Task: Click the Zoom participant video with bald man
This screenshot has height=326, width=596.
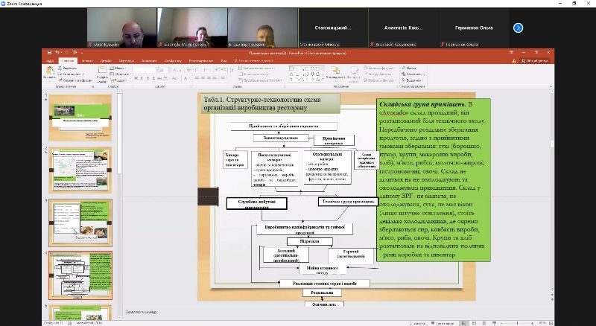Action: click(121, 28)
